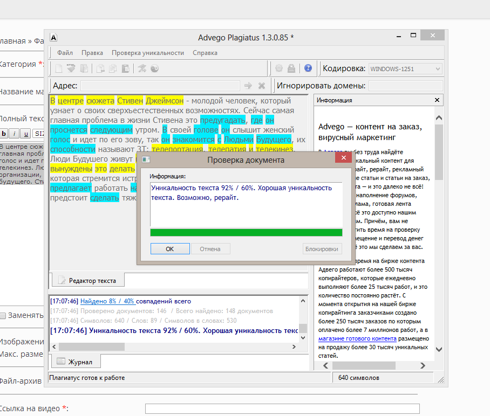Click the Информация panel scroll left arrow
Viewport: 490px width, 416px height.
325,365
